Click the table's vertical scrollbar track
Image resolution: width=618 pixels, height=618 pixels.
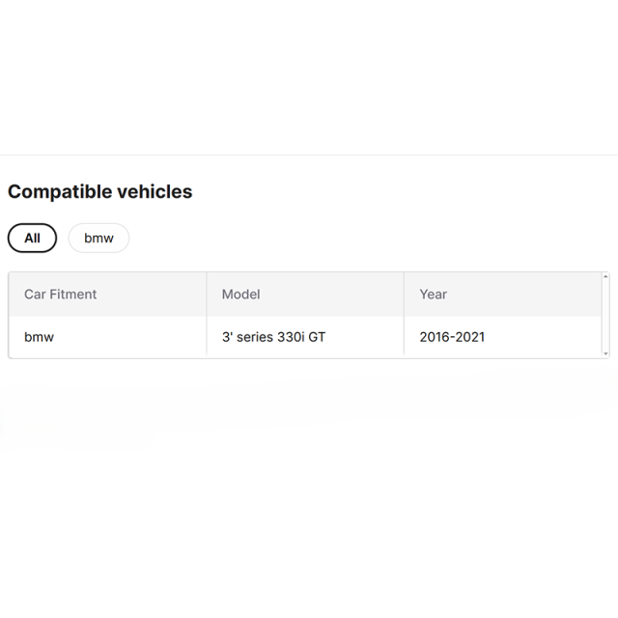click(x=605, y=316)
